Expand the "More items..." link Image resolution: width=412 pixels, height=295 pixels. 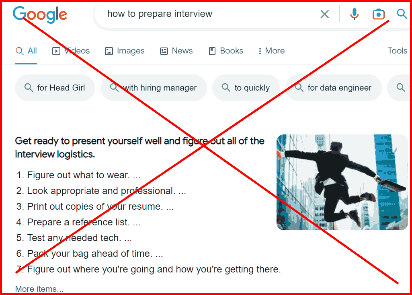click(x=39, y=289)
